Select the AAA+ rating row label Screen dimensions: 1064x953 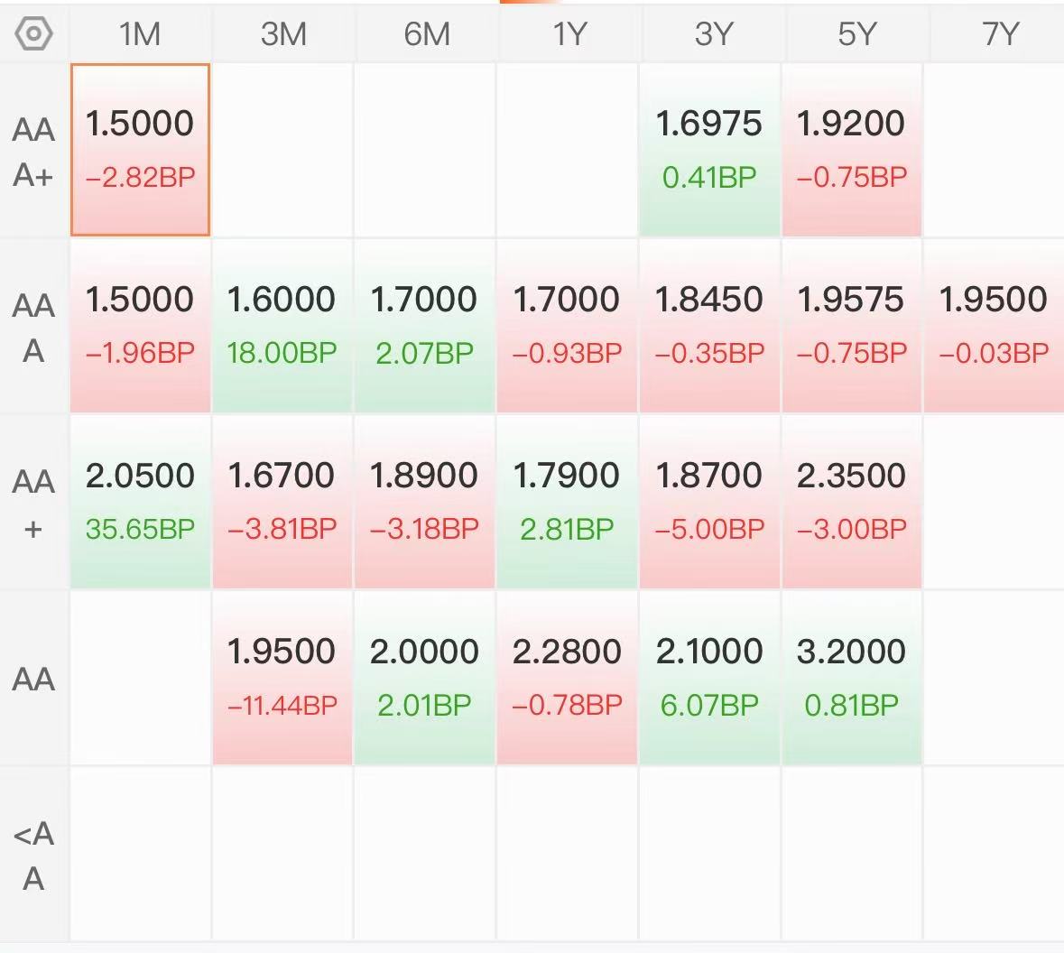pyautogui.click(x=33, y=152)
